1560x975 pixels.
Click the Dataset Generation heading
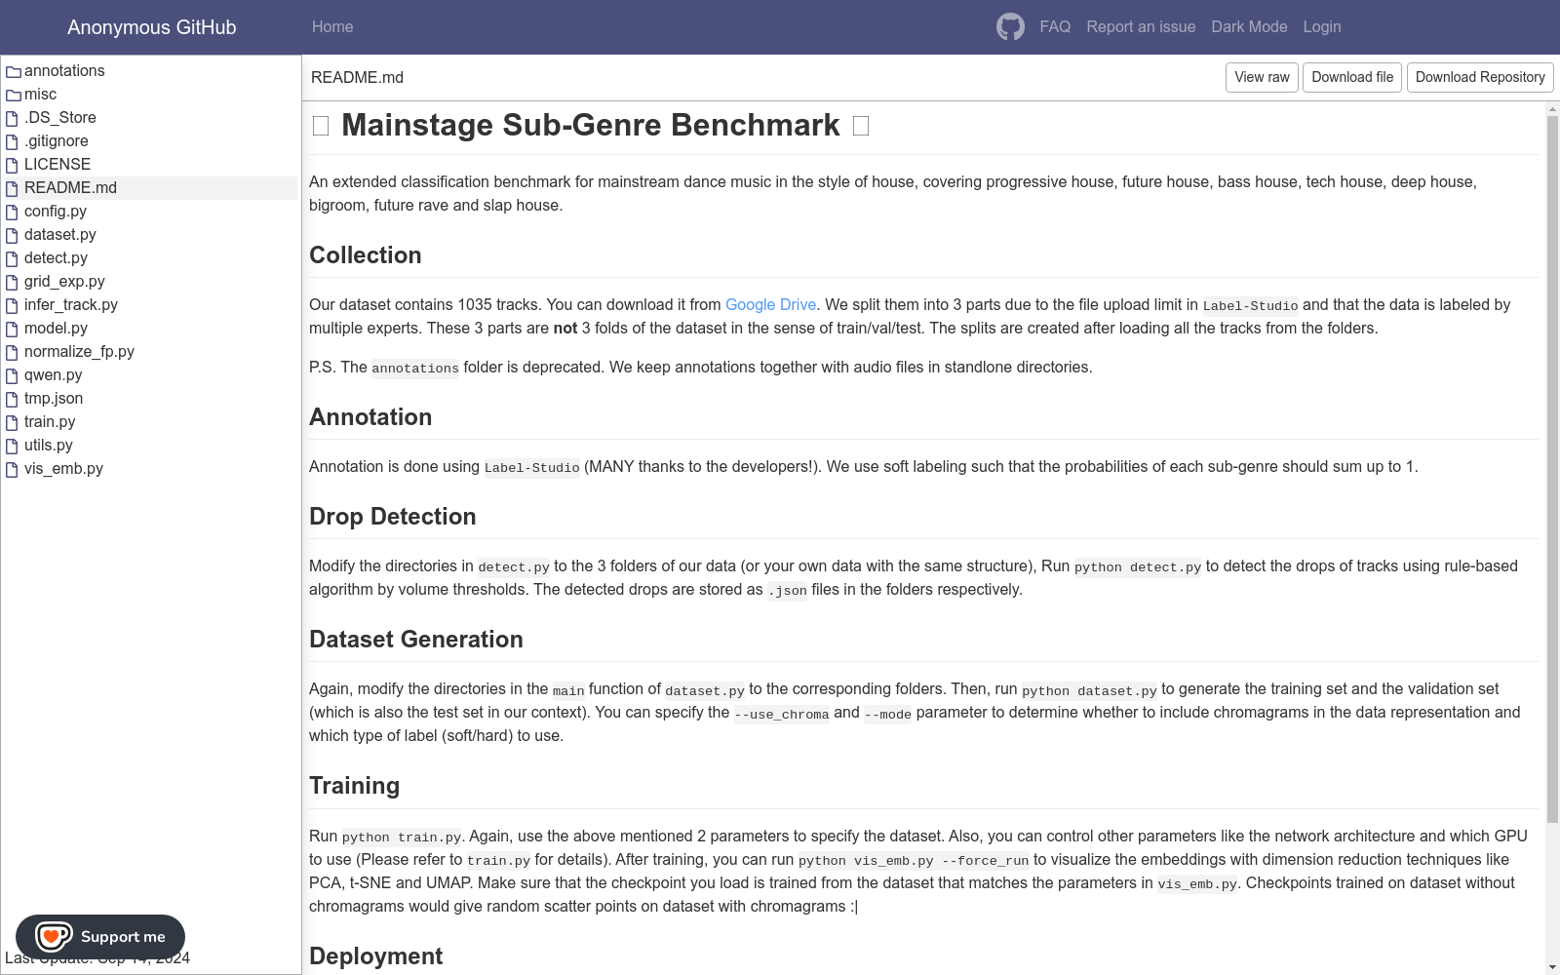(416, 640)
